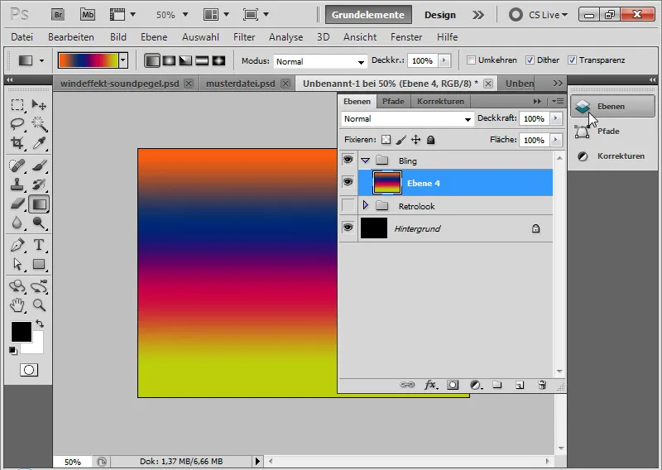Screen dimensions: 662x470
Task: Open the Filter menu
Action: 244,37
